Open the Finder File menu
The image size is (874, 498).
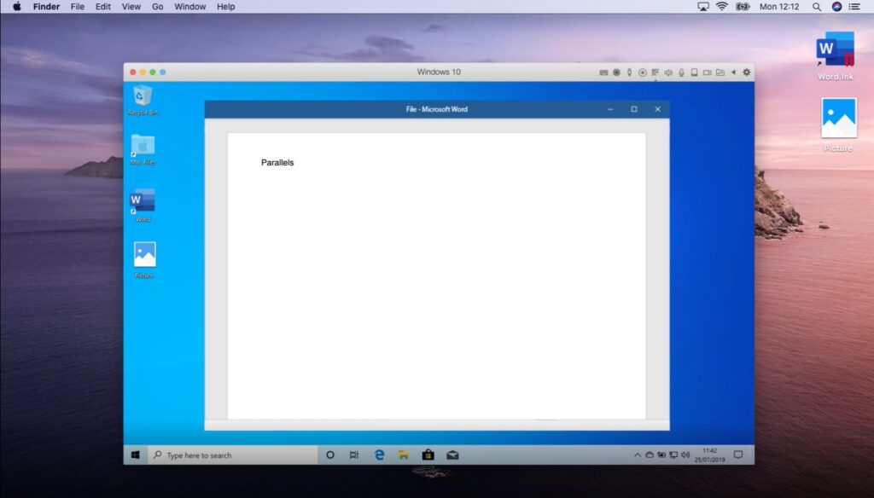77,7
